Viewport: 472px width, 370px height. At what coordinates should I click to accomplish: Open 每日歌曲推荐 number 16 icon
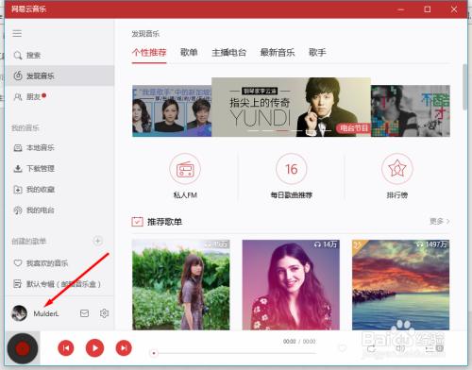292,169
